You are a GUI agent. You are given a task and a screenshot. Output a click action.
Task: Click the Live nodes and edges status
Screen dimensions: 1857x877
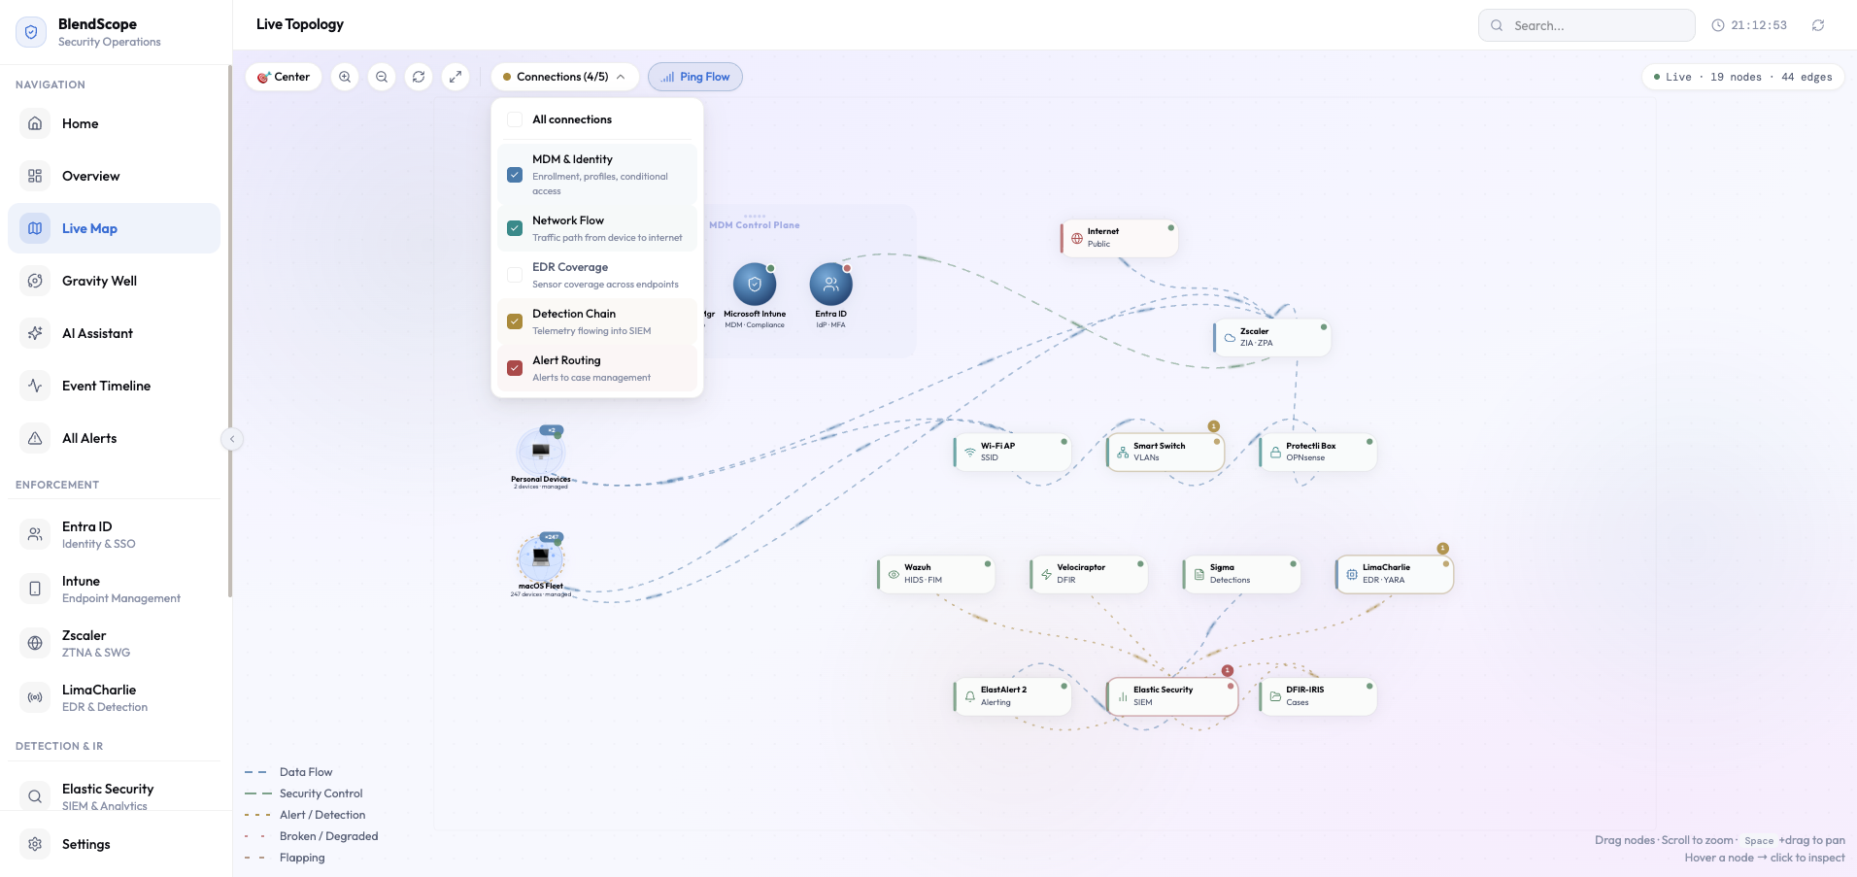click(x=1742, y=77)
